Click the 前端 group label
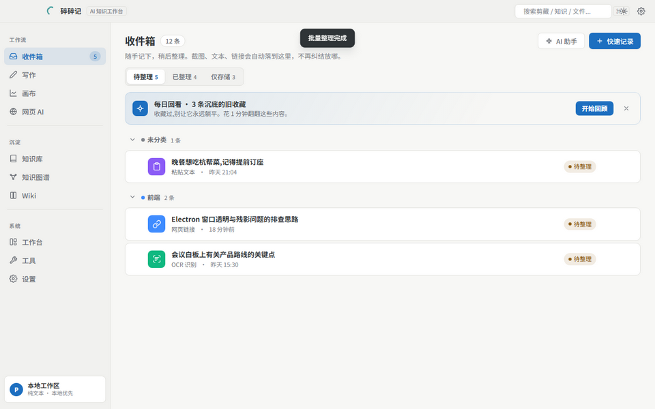 tap(154, 198)
